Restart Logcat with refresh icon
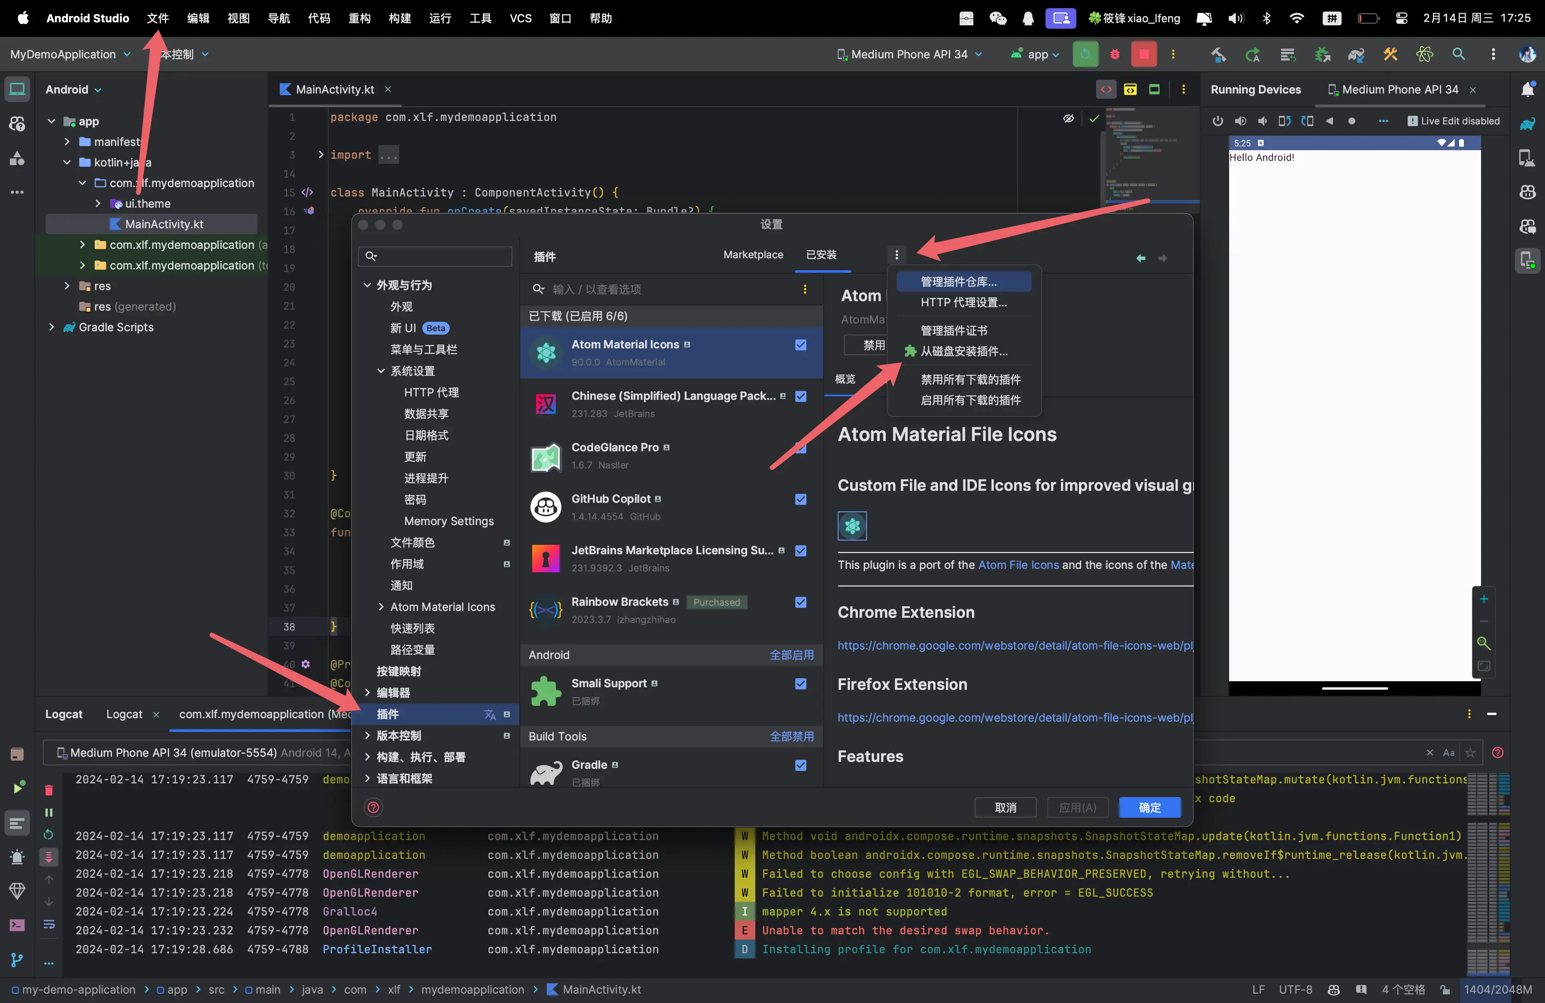The width and height of the screenshot is (1545, 1003). coord(48,834)
